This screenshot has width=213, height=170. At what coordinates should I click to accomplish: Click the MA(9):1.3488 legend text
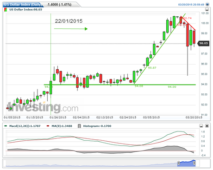(x=62, y=126)
